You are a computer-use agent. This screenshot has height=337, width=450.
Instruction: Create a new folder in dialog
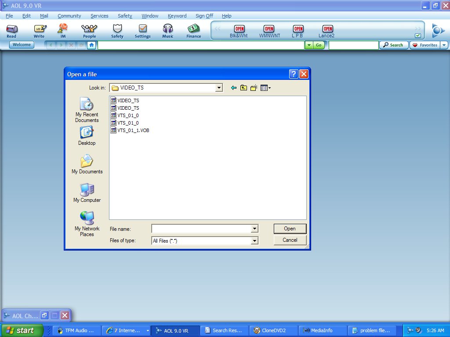point(254,88)
